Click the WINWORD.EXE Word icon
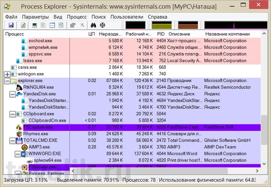The width and height of the screenshot is (271, 187). (x=24, y=154)
